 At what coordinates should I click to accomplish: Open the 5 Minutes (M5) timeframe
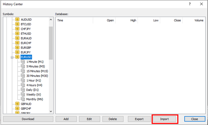[x=36, y=66]
